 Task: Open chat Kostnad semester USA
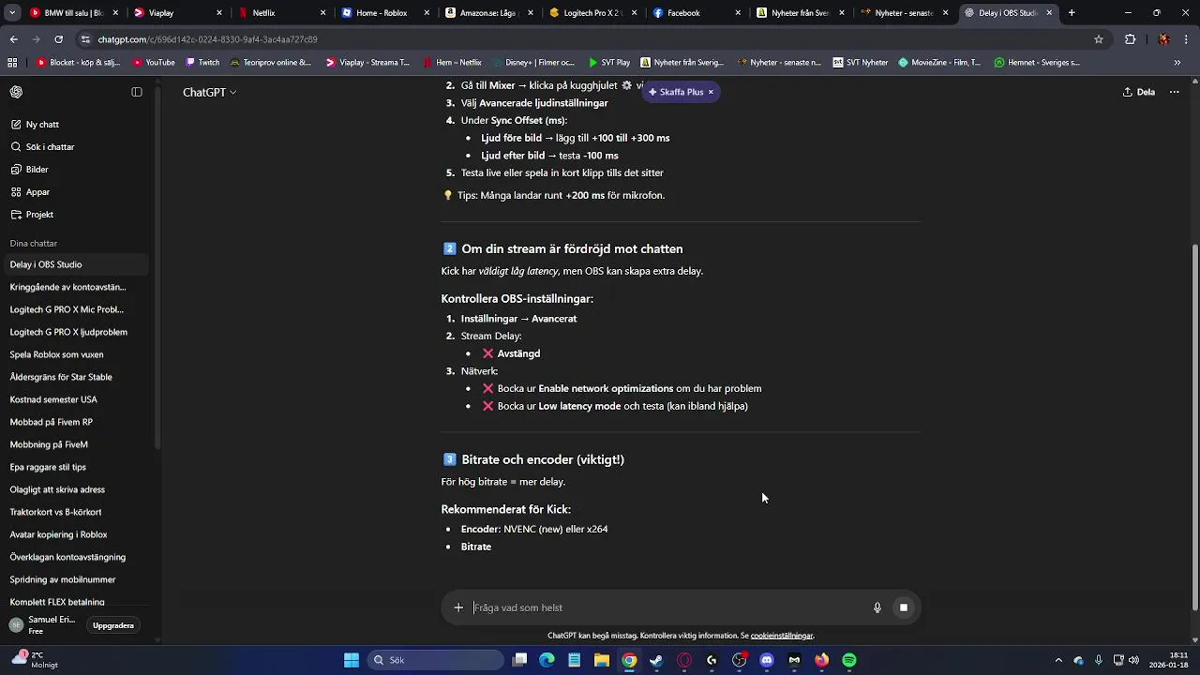click(x=75, y=399)
